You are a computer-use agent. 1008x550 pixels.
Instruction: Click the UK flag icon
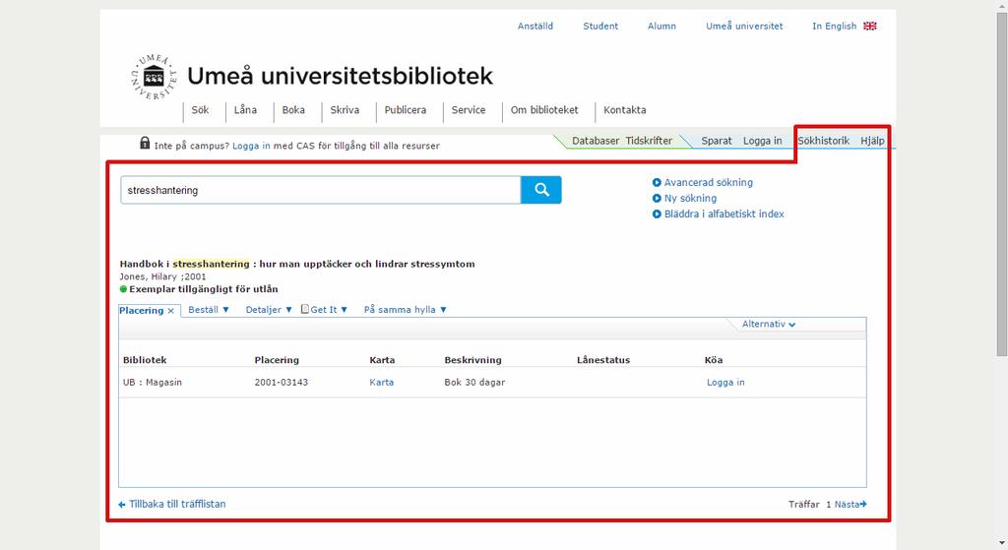coord(870,27)
